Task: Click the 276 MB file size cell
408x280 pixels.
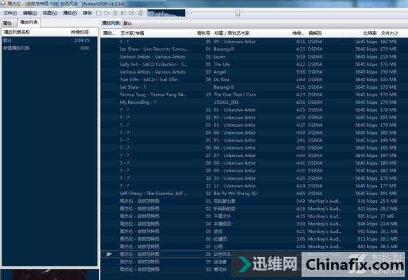Action: 388,102
